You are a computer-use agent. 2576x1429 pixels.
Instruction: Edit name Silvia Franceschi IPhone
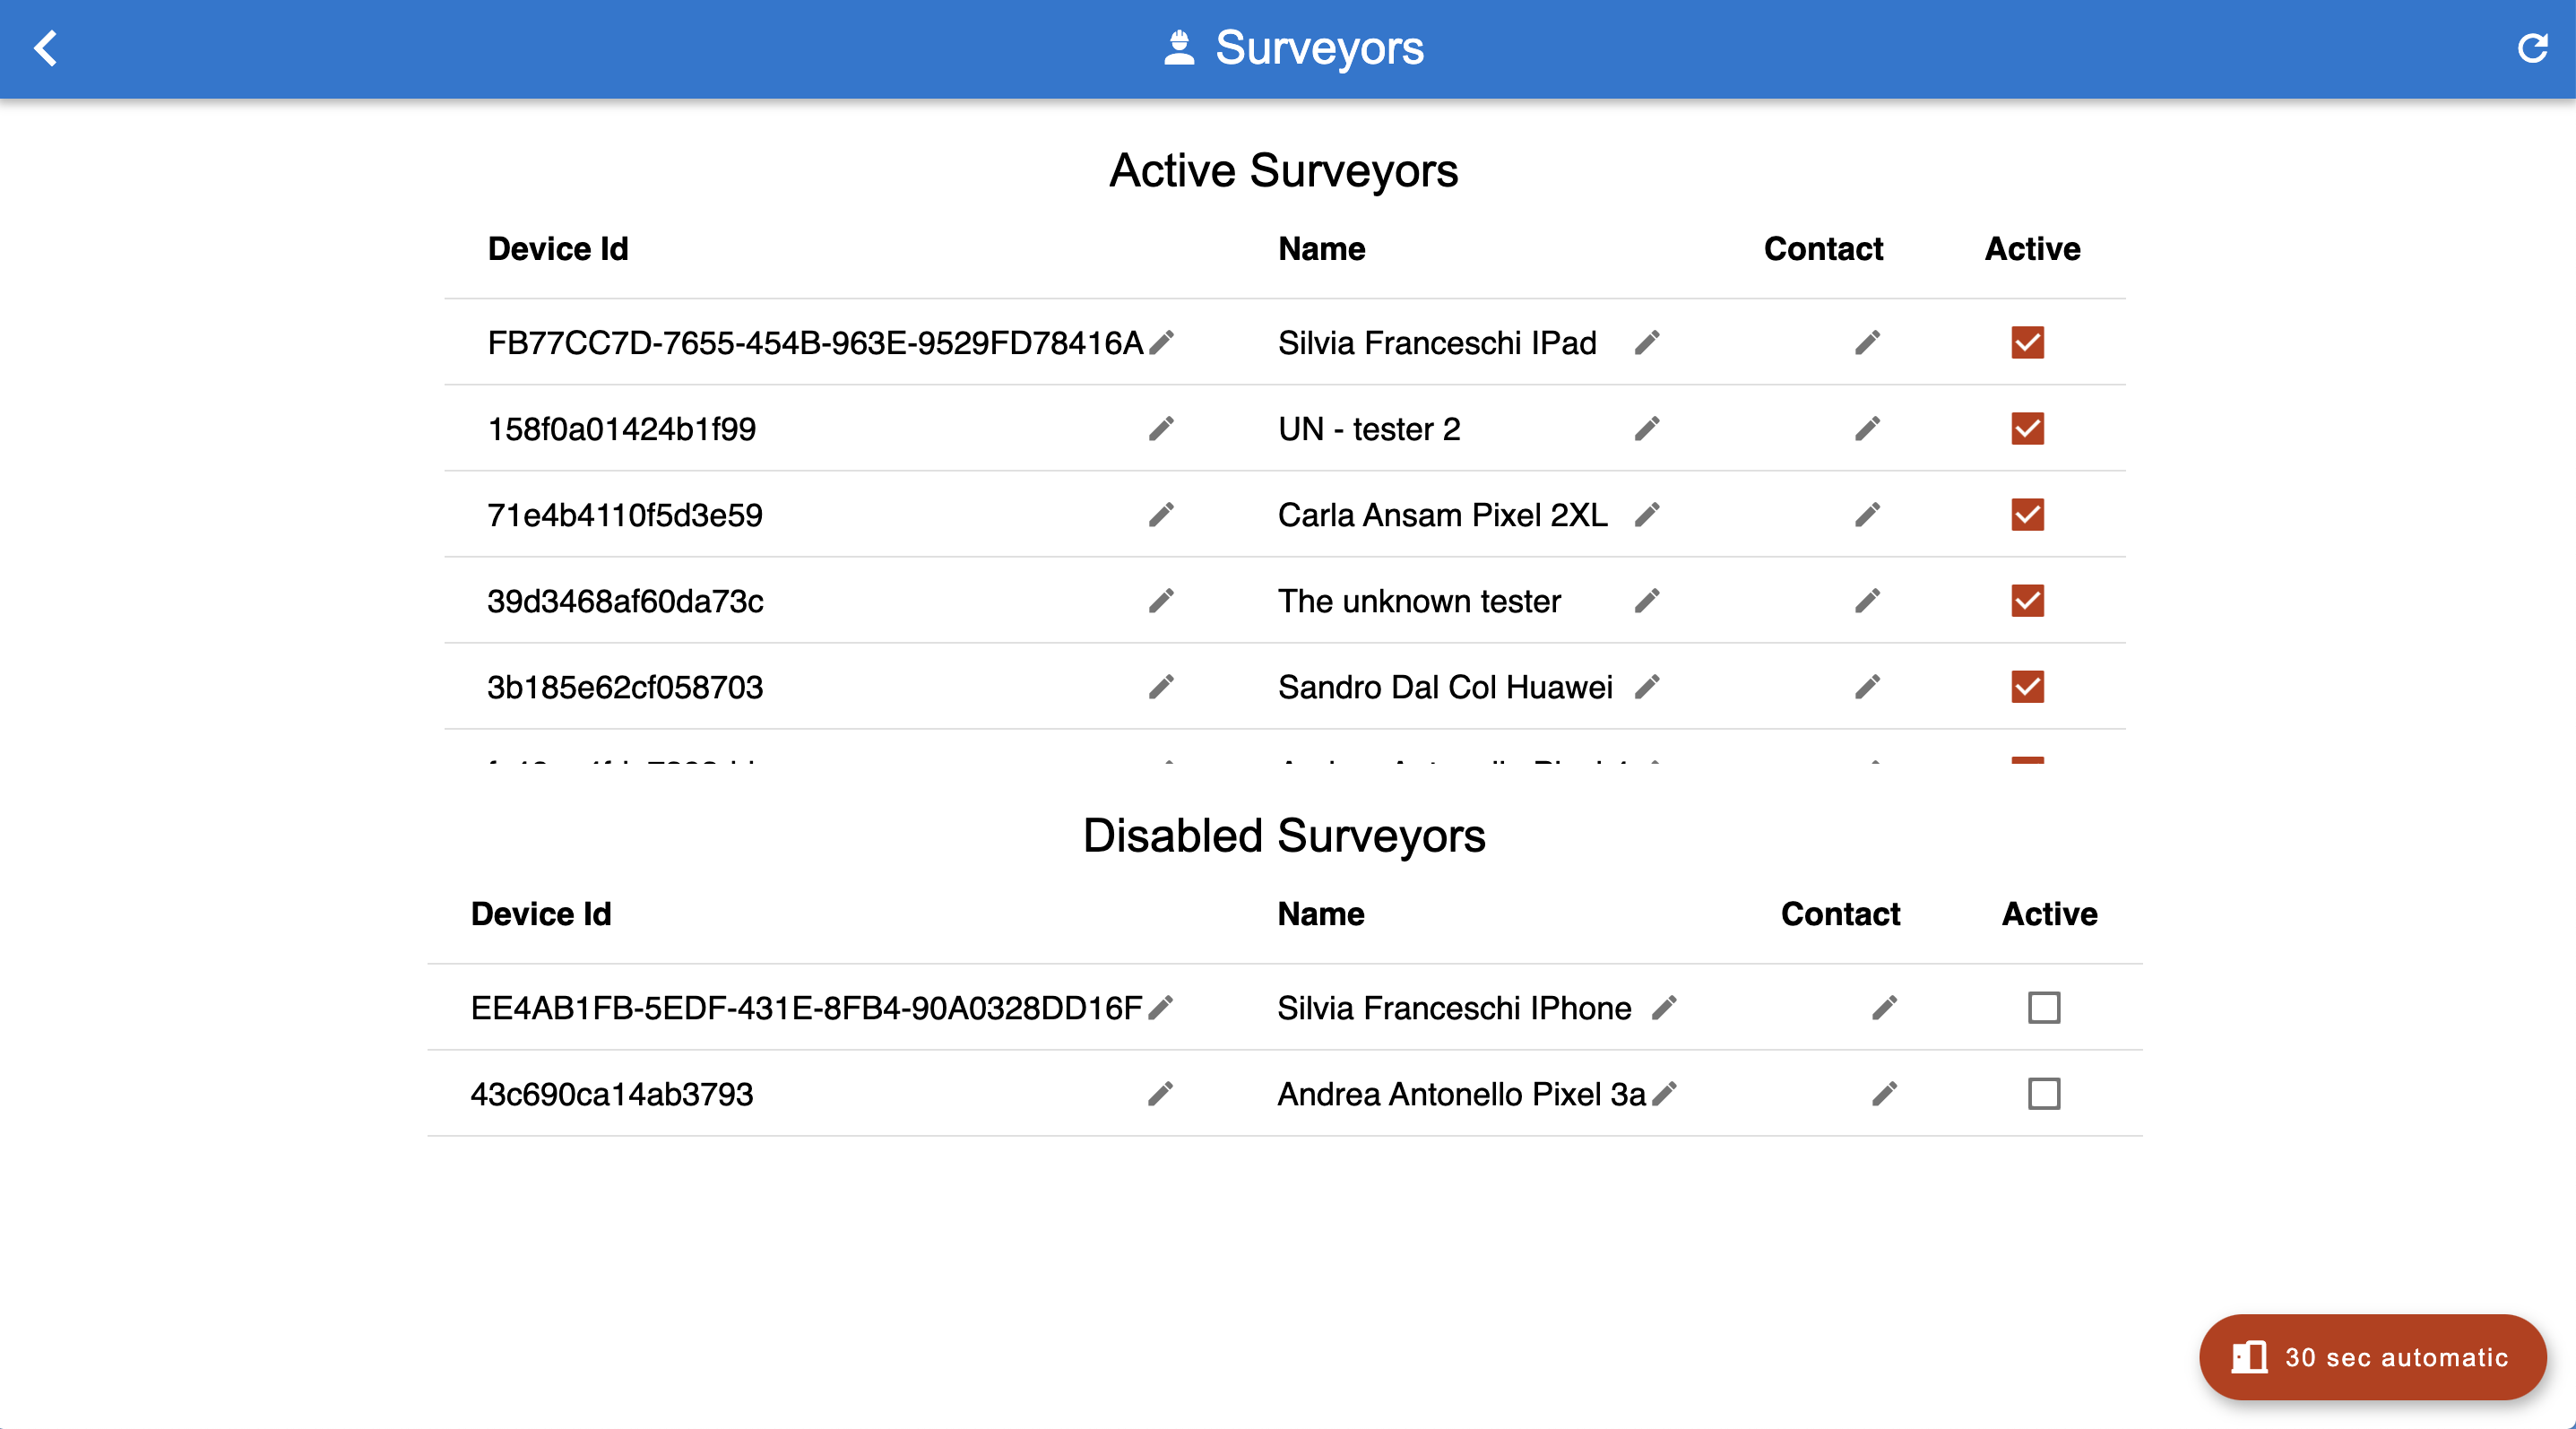tap(1664, 1008)
